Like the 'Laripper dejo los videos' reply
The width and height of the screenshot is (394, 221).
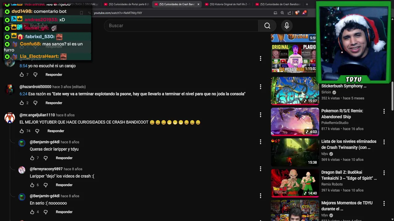[32, 185]
